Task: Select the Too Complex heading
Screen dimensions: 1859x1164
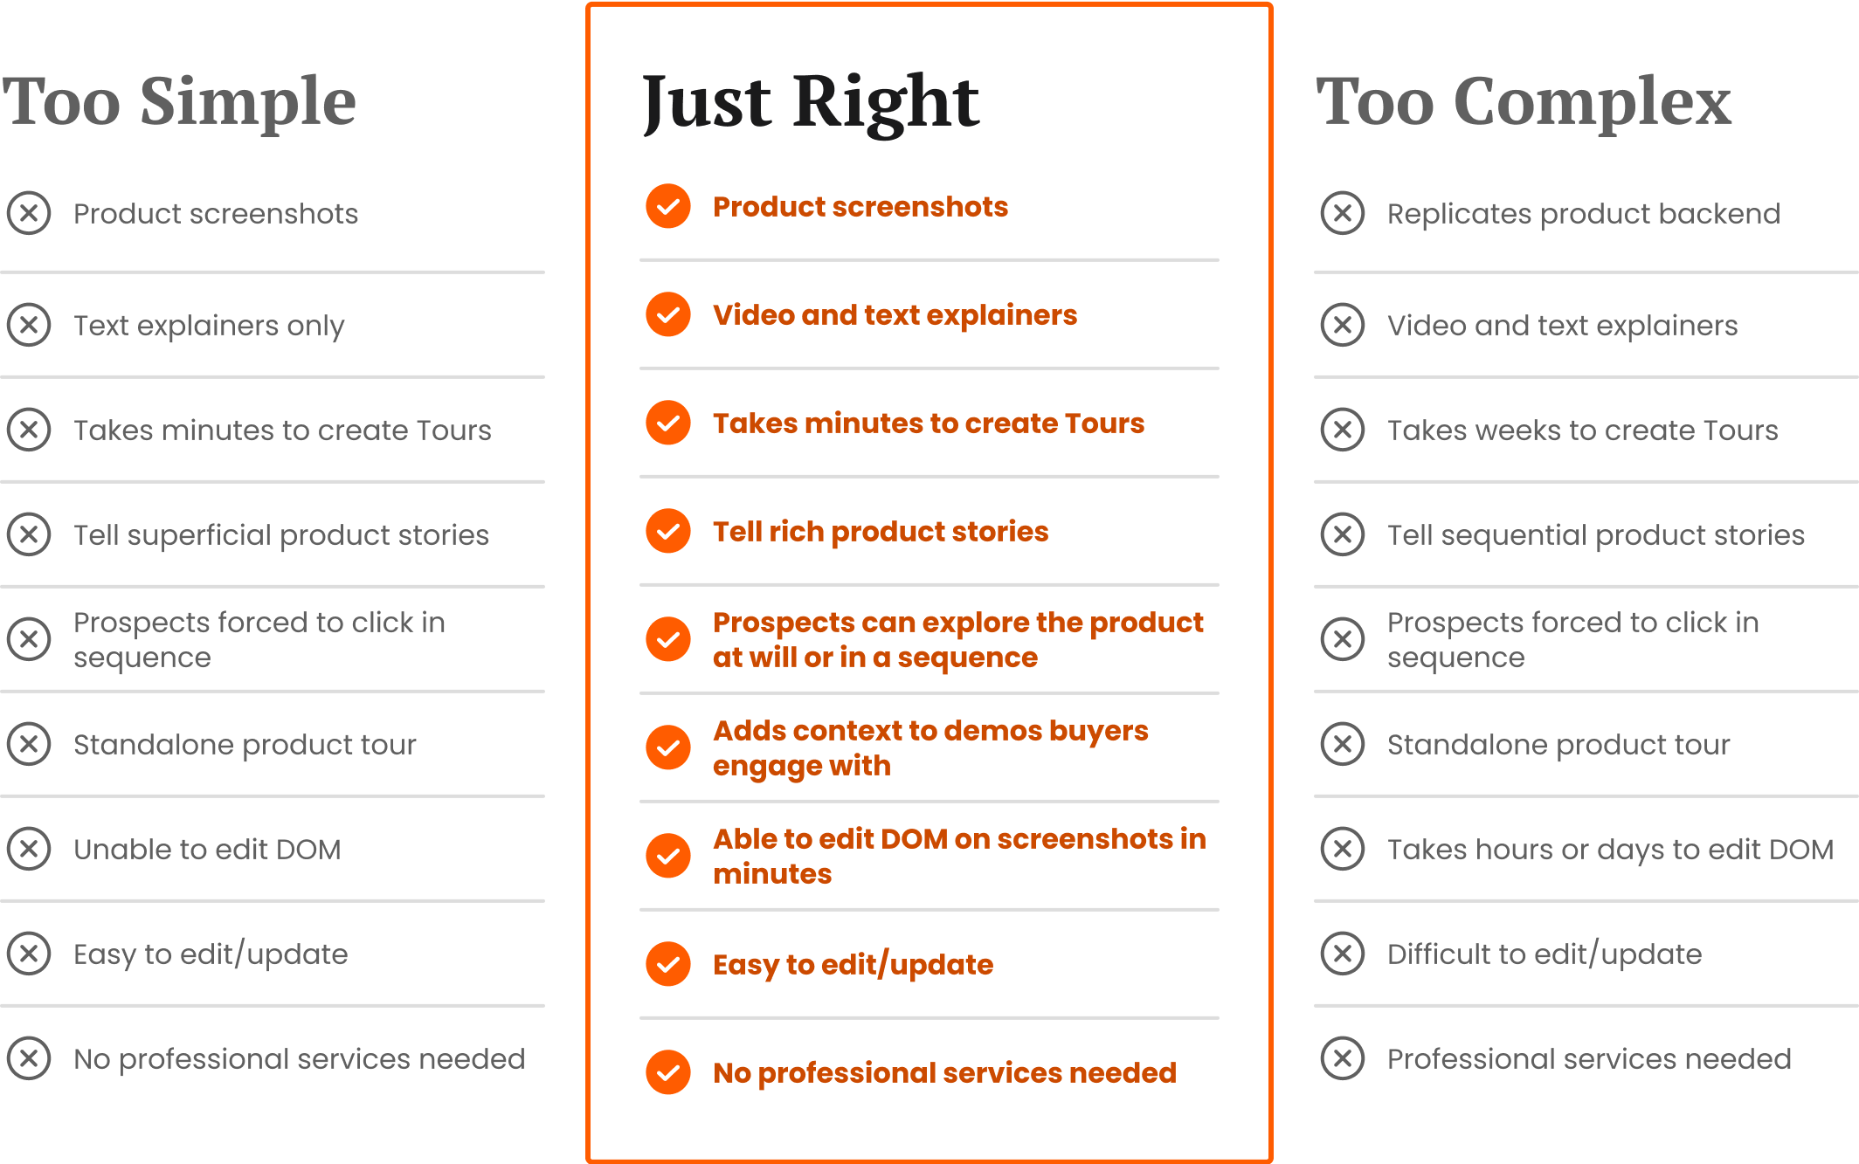Action: pyautogui.click(x=1524, y=103)
